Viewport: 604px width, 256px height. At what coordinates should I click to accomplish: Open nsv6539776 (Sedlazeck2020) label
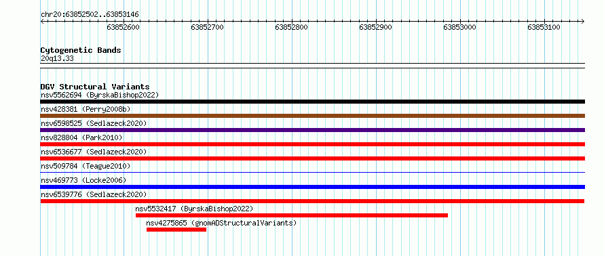94,194
